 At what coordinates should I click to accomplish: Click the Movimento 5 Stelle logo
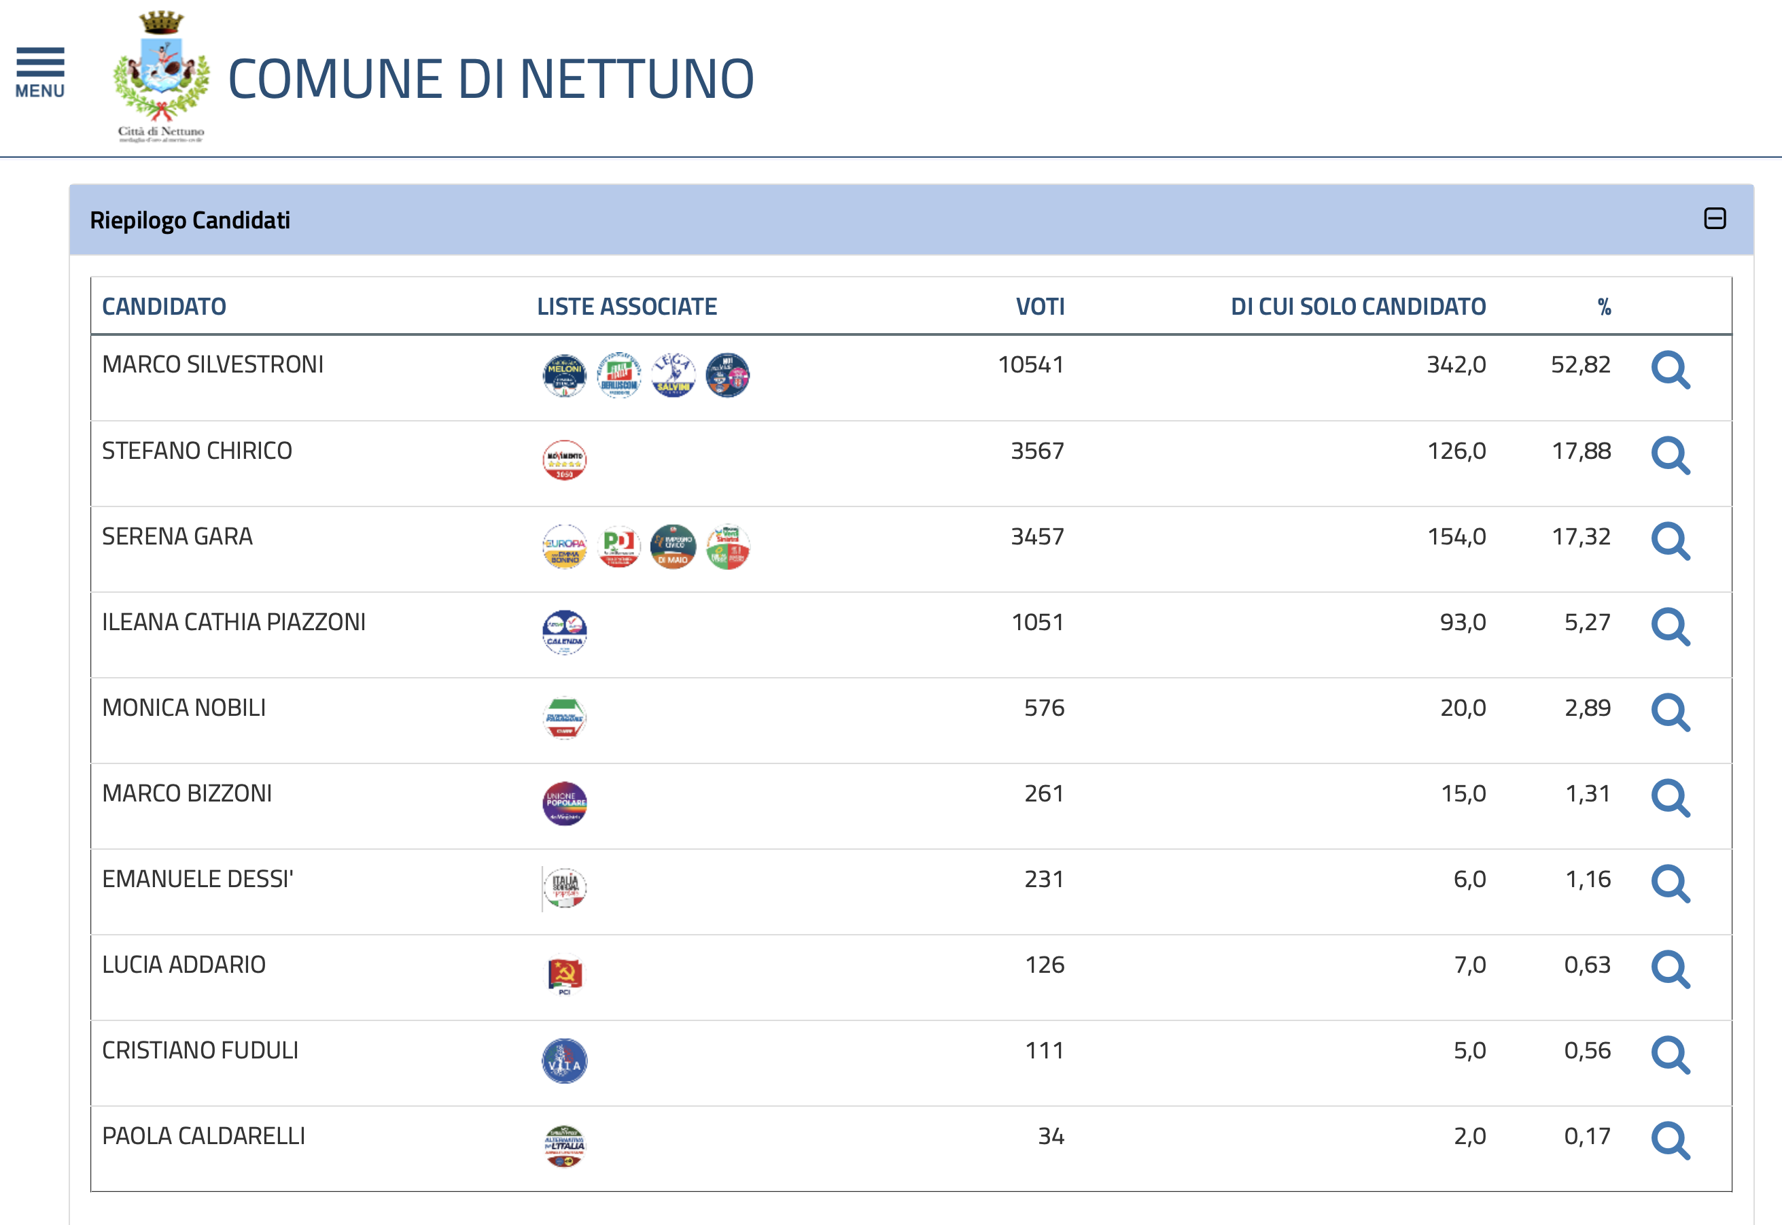tap(565, 460)
